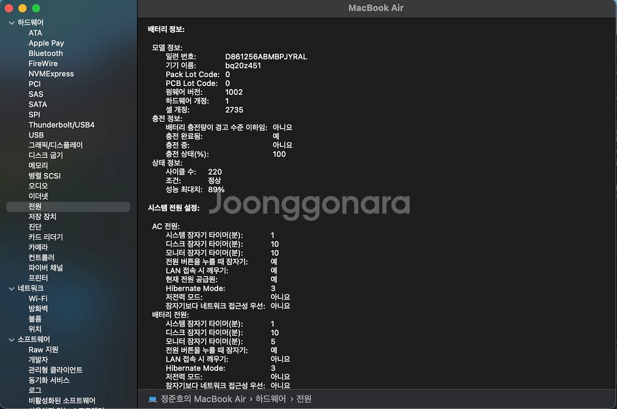Select Raw 지원 under 소프트웨어
This screenshot has width=617, height=409.
43,350
